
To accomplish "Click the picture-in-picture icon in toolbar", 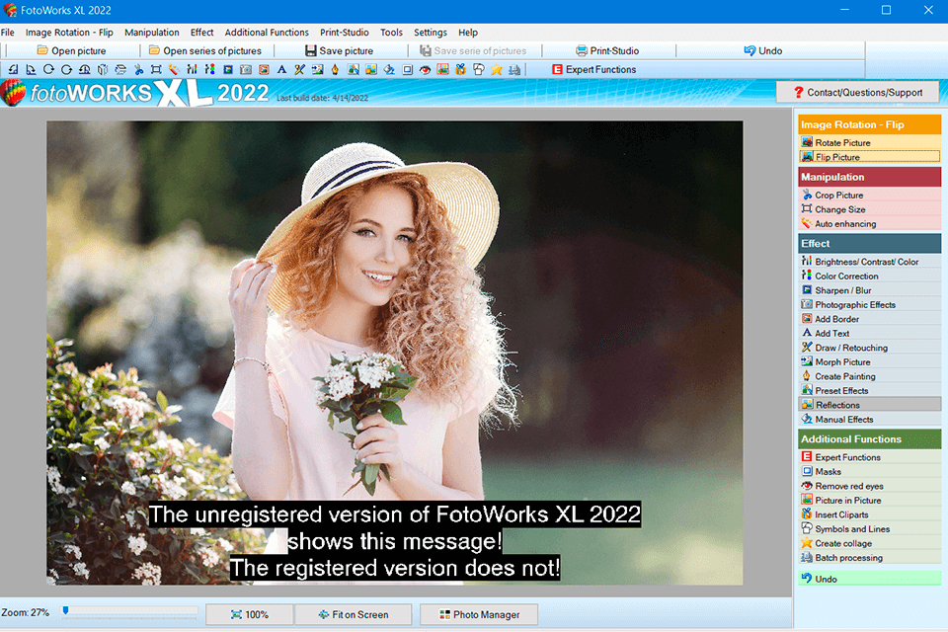I will coord(443,69).
